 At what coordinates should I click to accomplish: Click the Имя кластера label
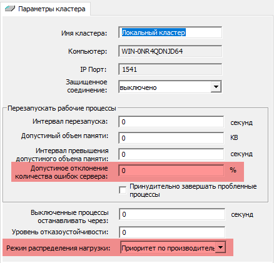(84, 33)
